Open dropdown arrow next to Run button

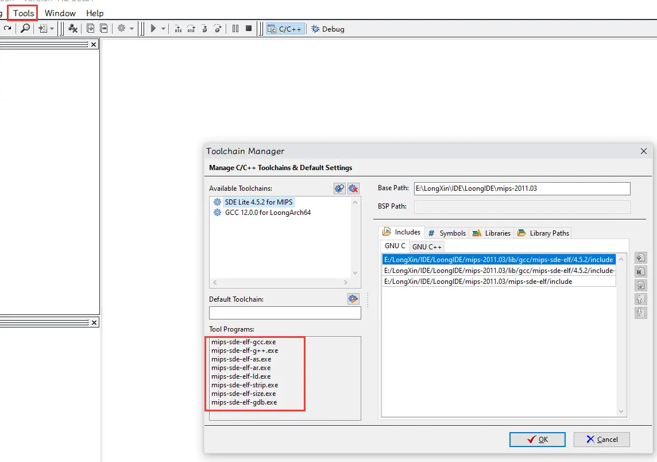[164, 29]
